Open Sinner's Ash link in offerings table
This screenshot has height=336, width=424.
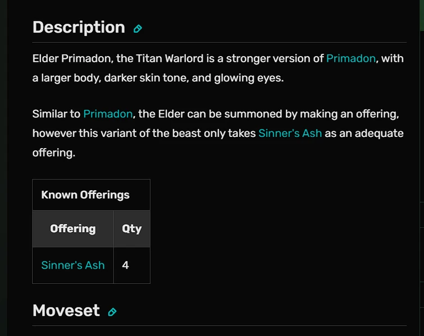tap(73, 265)
